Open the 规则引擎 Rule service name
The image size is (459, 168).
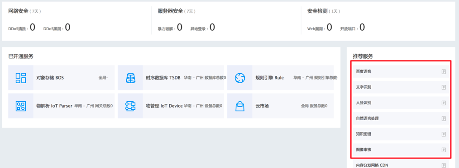pos(270,78)
